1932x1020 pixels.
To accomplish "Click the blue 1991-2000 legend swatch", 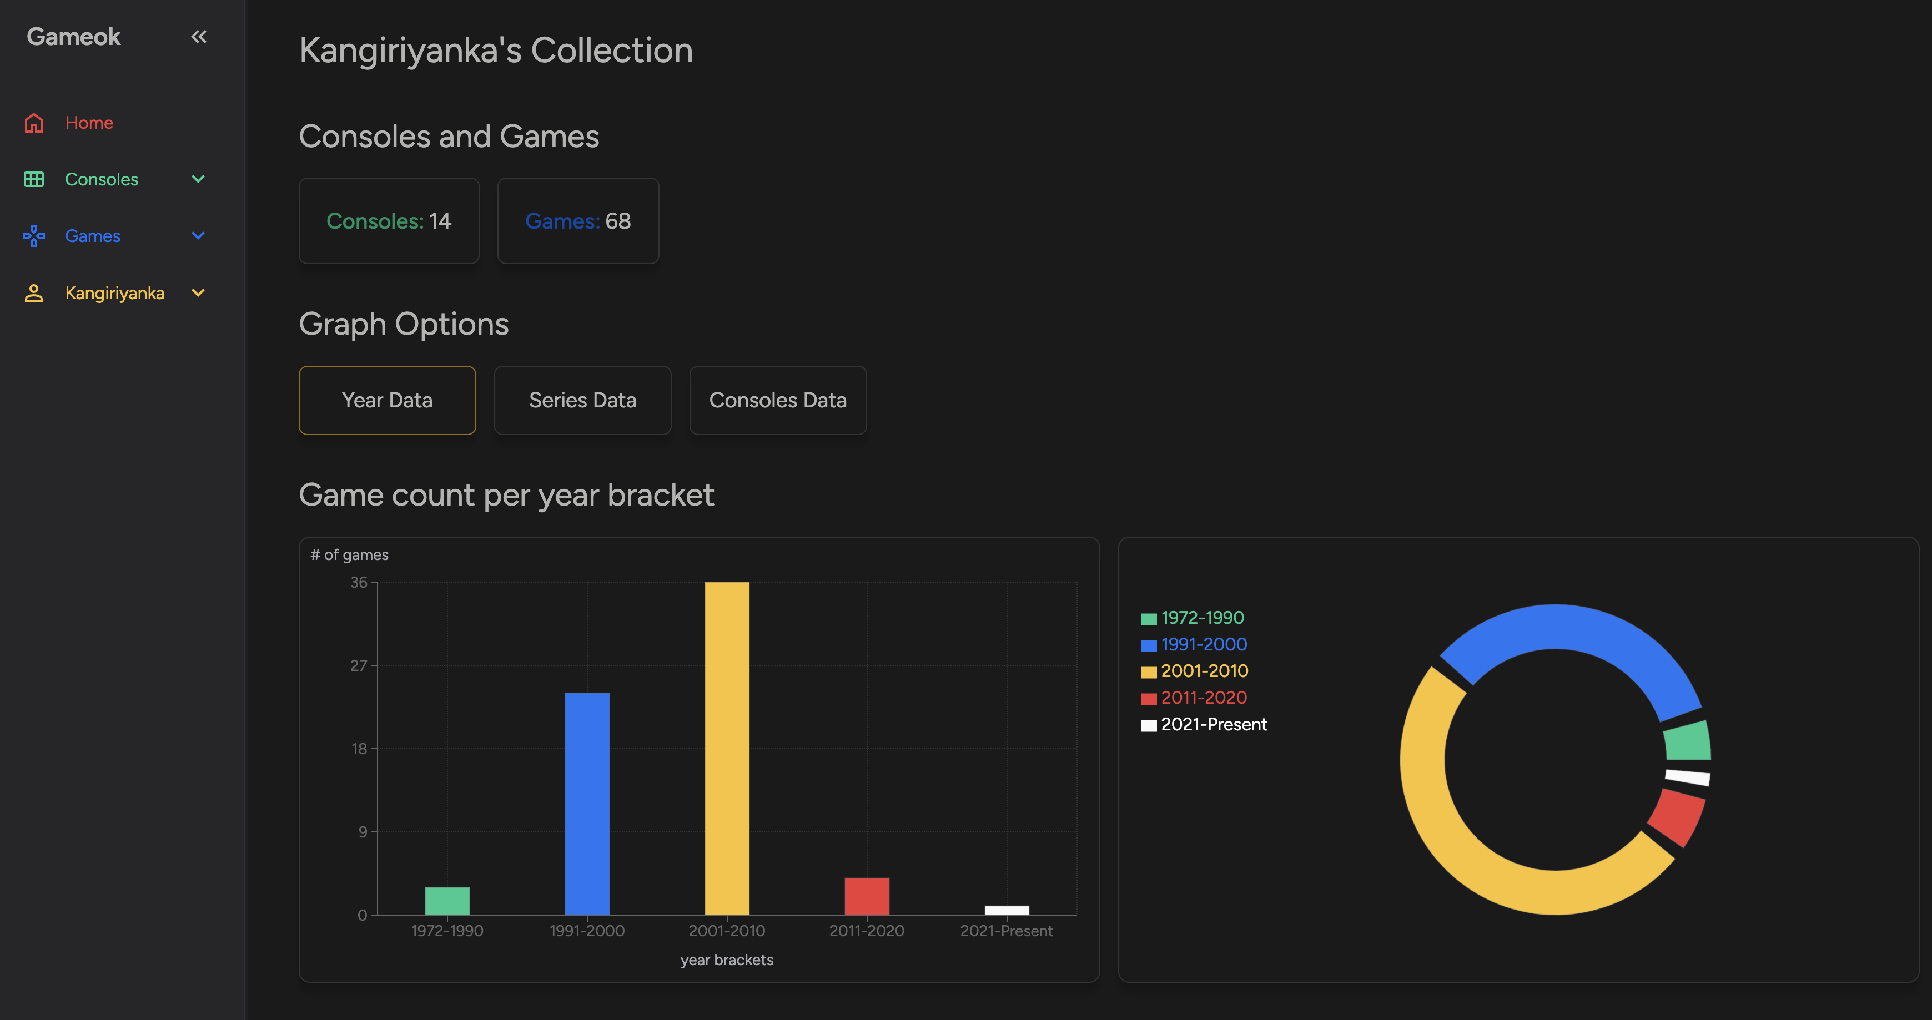I will (1148, 645).
